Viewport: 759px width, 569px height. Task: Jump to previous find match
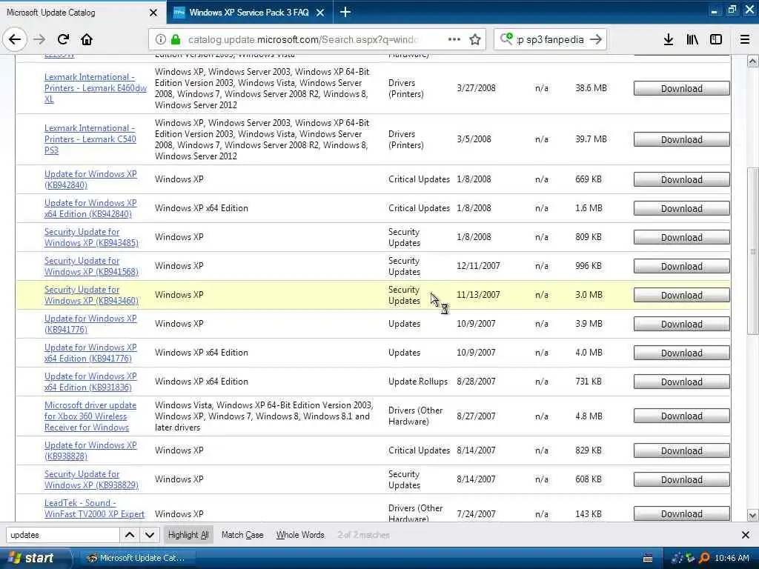coord(130,535)
